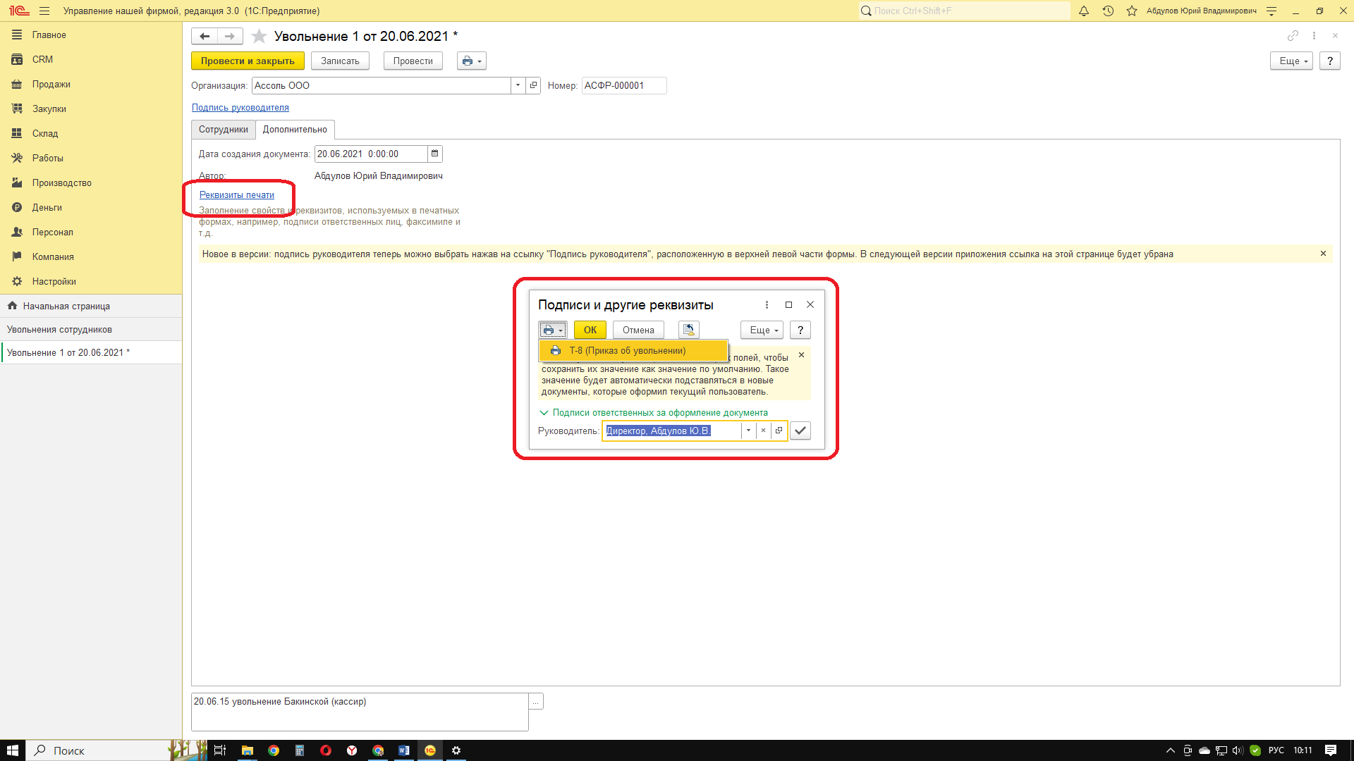
Task: Open calendar picker for creation date
Action: (435, 154)
